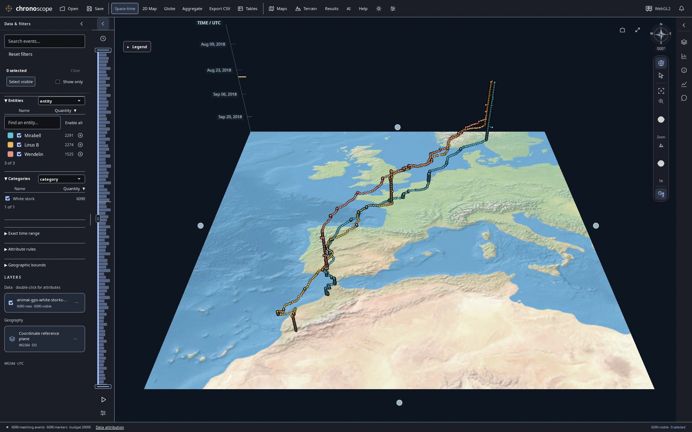Open the Help menu

click(x=363, y=9)
